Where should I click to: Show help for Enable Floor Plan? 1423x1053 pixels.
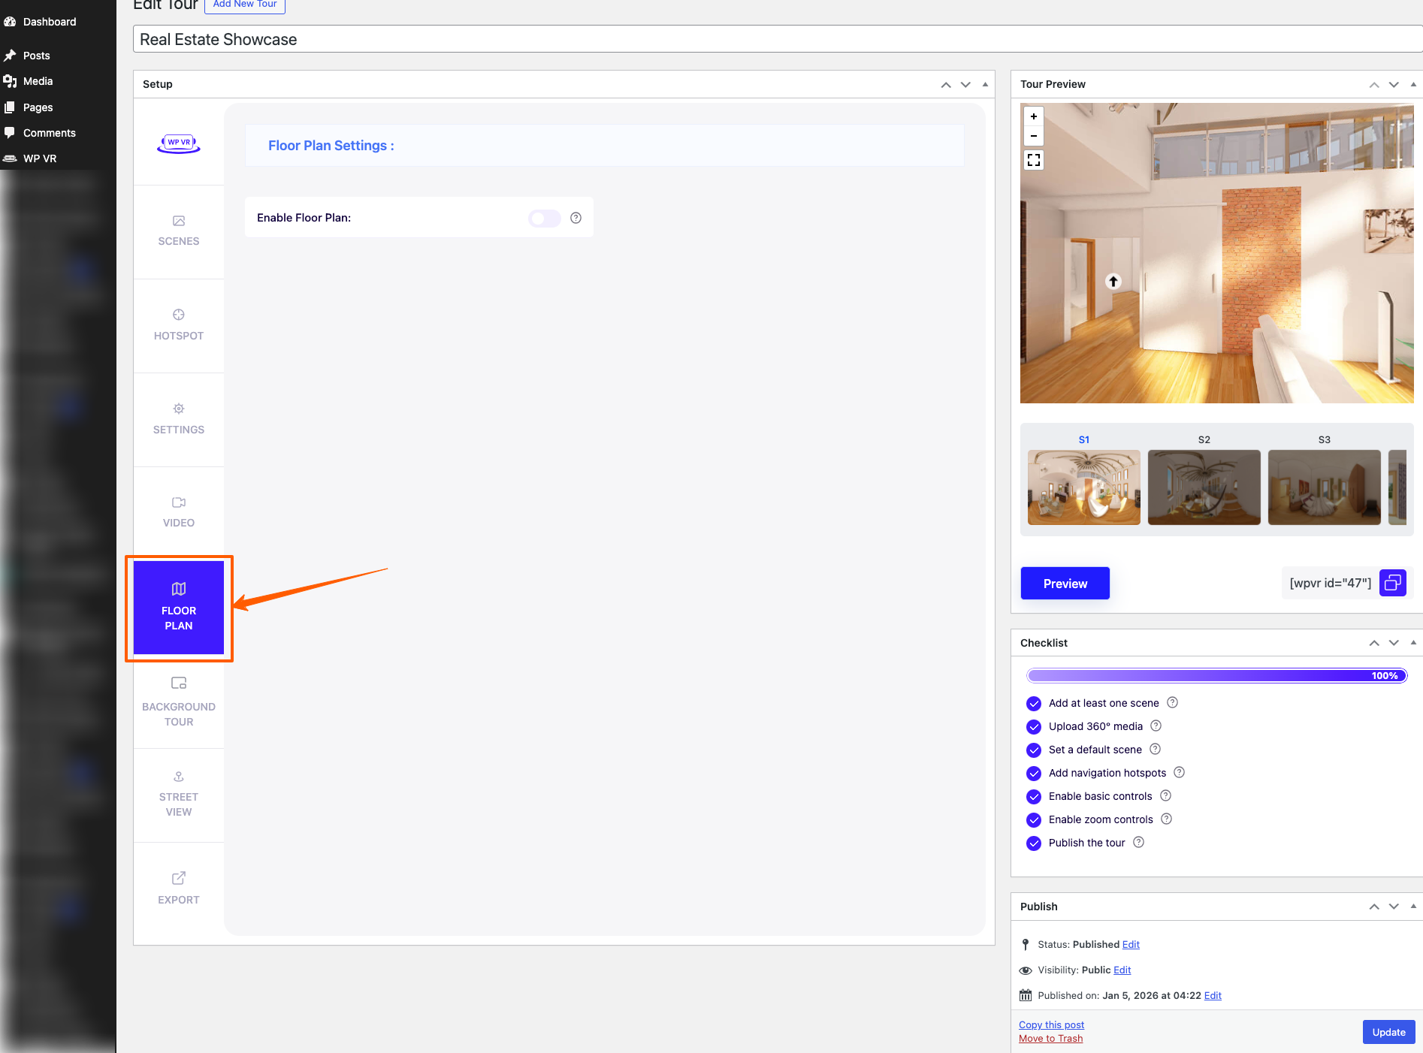tap(576, 218)
